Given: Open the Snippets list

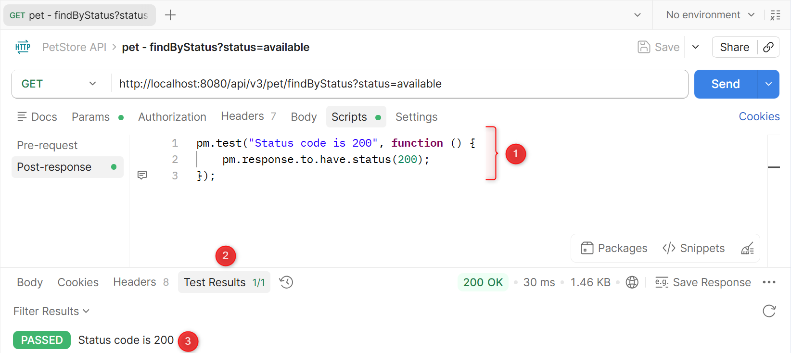Looking at the screenshot, I should [x=693, y=248].
